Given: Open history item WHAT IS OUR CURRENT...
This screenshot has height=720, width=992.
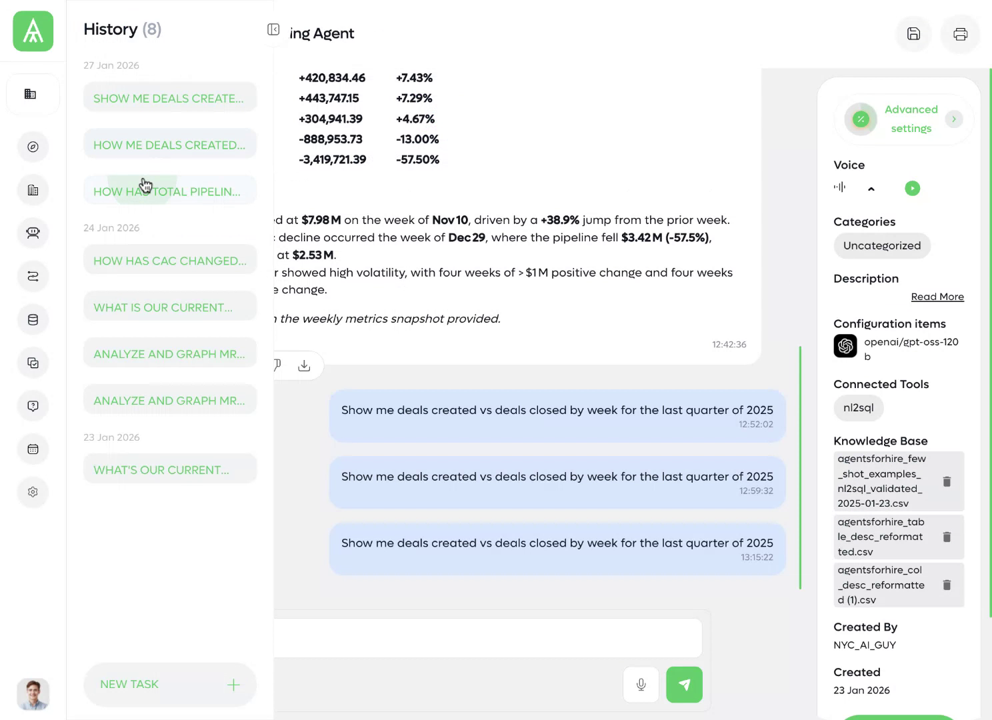Looking at the screenshot, I should pyautogui.click(x=170, y=307).
